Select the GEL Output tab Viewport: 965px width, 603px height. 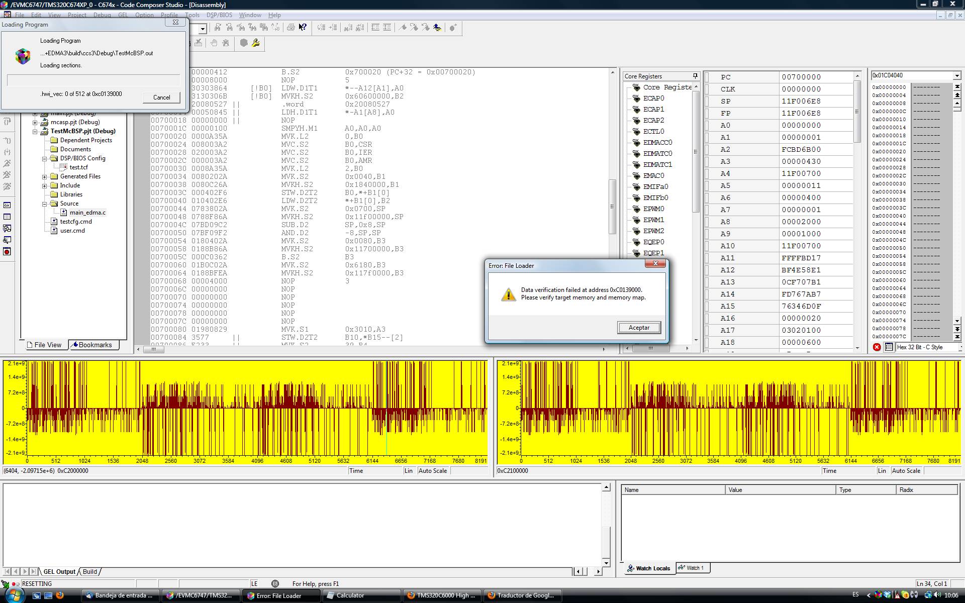pyautogui.click(x=59, y=571)
